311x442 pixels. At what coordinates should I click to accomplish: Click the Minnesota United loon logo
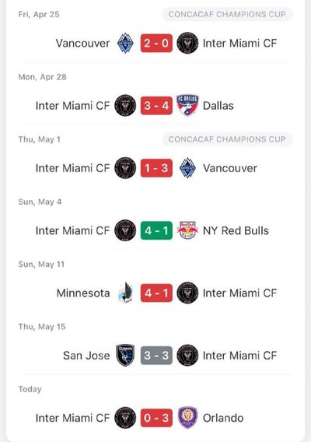[x=125, y=293]
